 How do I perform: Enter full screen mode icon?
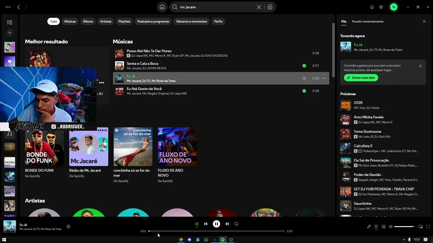pyautogui.click(x=428, y=227)
